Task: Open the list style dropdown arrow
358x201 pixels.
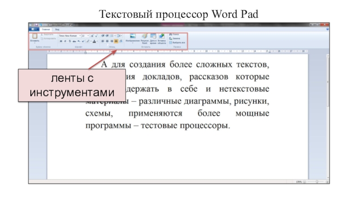Action: pos(115,36)
